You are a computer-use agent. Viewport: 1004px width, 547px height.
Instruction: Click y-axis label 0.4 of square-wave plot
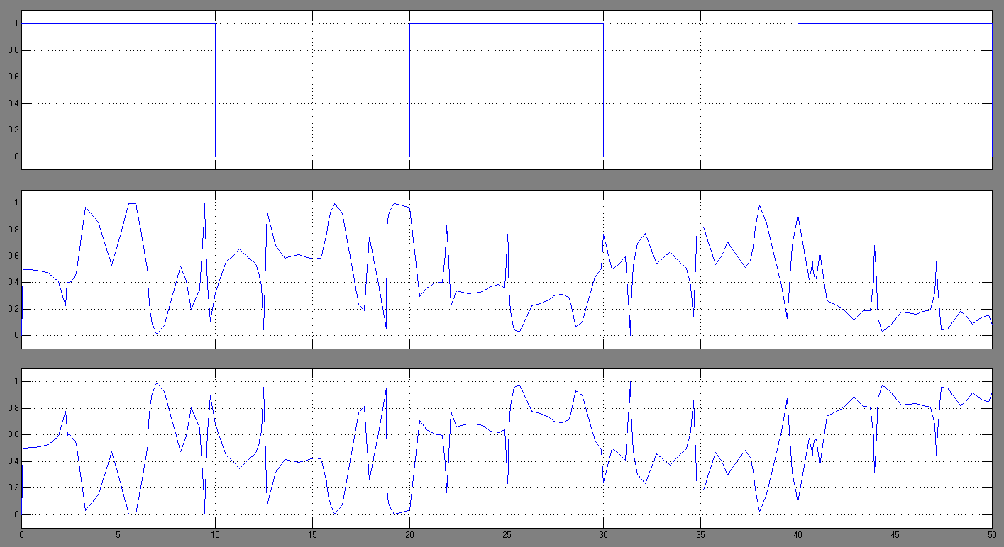(13, 103)
